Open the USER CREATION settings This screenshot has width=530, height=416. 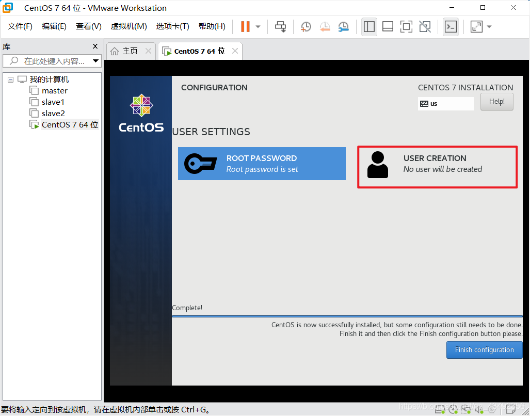(x=438, y=167)
